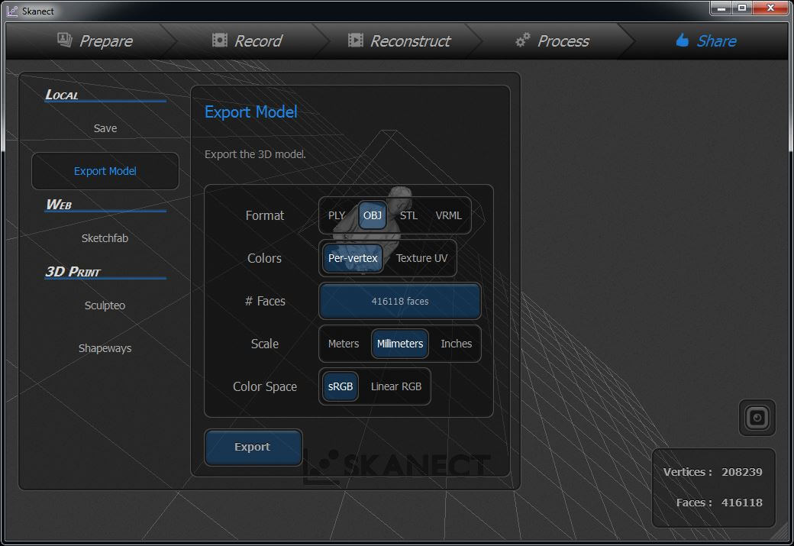The width and height of the screenshot is (794, 546).
Task: Pick STL export format
Action: pos(408,215)
